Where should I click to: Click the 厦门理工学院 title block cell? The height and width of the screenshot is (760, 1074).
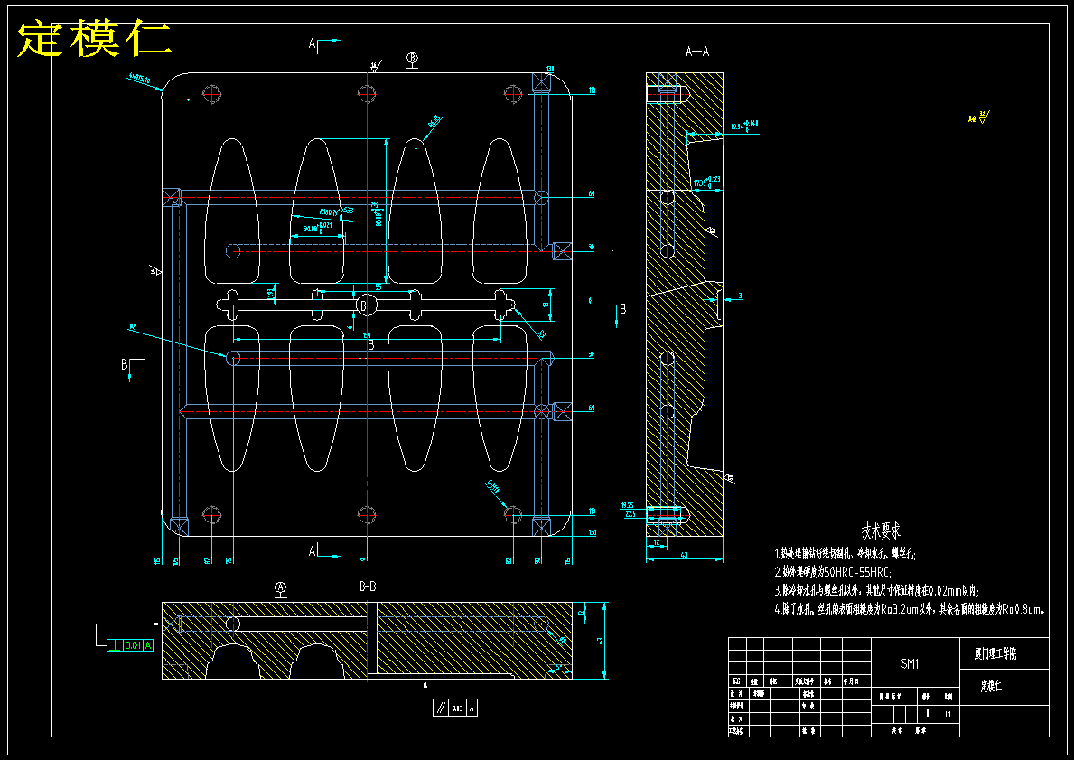coord(1004,653)
